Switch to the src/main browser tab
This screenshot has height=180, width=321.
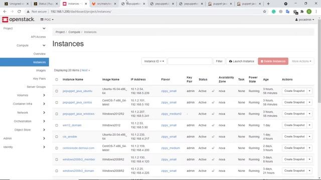coord(104,3)
